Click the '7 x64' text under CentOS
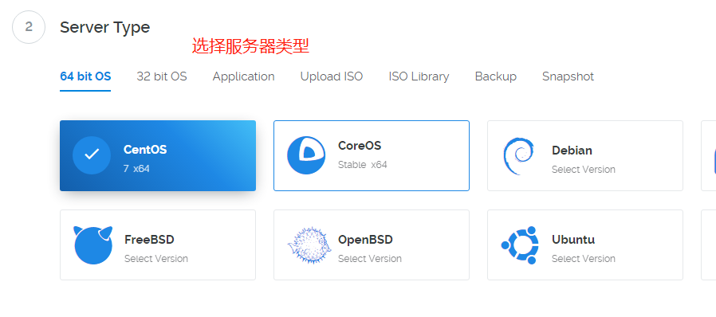 tap(136, 169)
